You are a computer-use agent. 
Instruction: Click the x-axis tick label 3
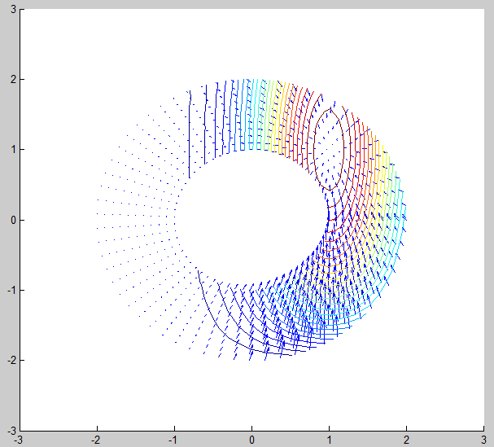pyautogui.click(x=483, y=440)
